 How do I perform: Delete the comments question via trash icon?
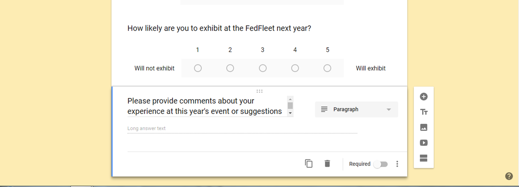[x=327, y=164]
